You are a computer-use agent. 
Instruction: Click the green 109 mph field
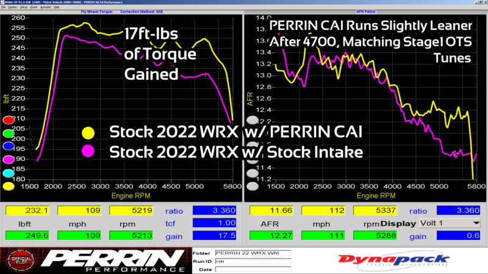[79, 236]
